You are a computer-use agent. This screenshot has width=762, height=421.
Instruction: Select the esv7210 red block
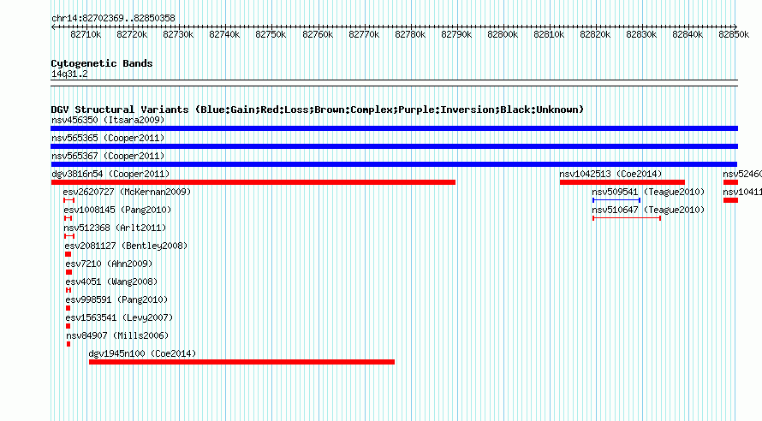pyautogui.click(x=68, y=272)
